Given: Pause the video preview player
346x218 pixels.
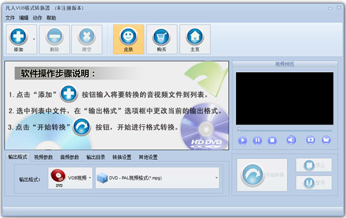Looking at the screenshot, I should tap(257, 140).
